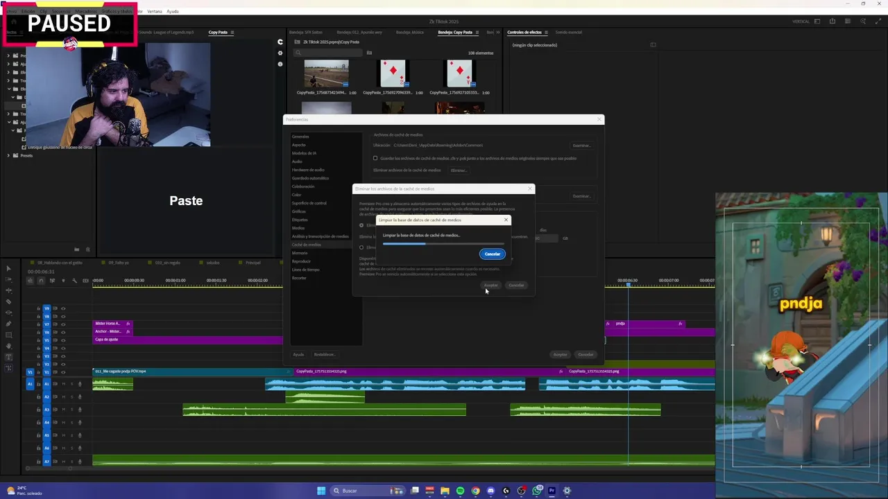888x499 pixels.
Task: Open Spotify from the taskbar
Action: (460, 491)
